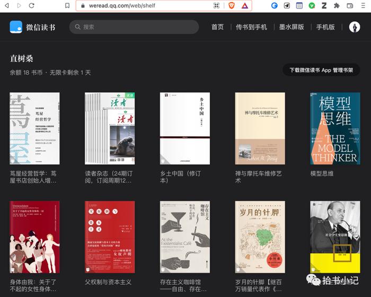Click title text 禅与摩托车维修艺术
The width and height of the screenshot is (371, 297).
[x=259, y=177]
